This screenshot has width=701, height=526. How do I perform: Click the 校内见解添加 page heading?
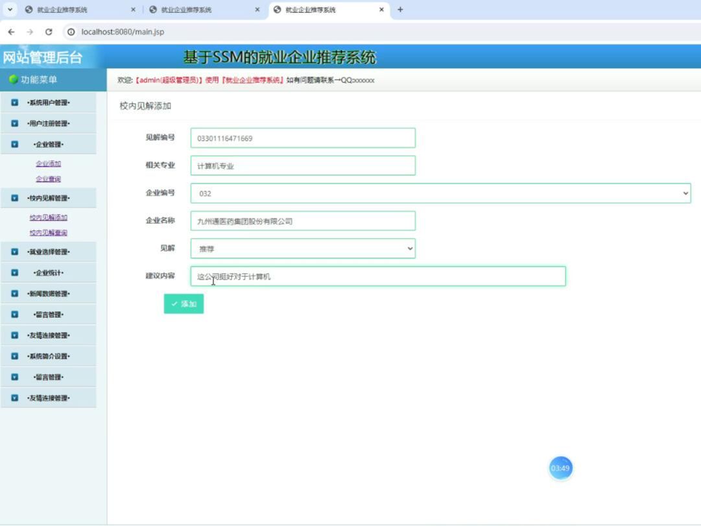[145, 106]
